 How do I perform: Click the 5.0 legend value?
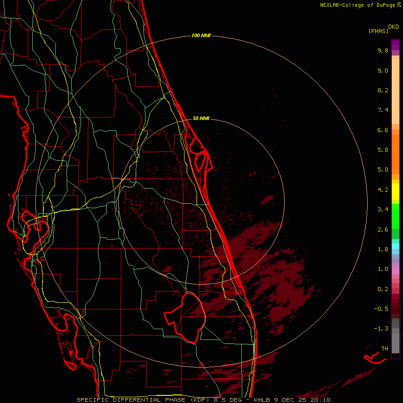point(383,170)
